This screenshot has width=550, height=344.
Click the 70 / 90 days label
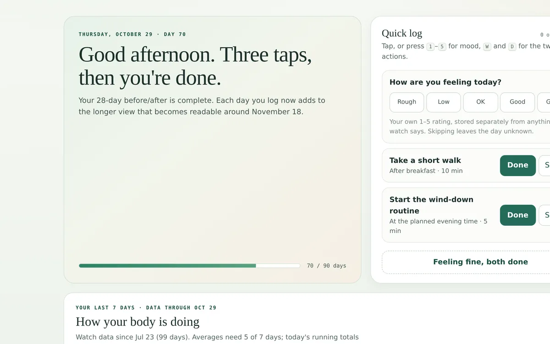[x=326, y=266]
